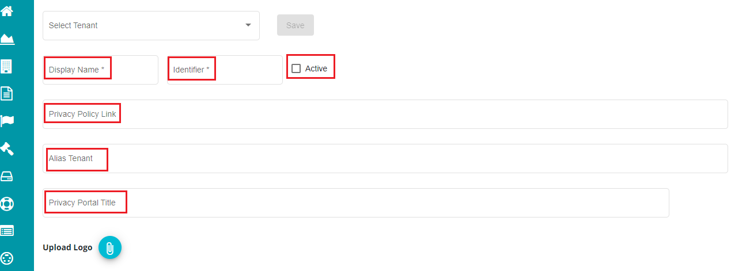Select the hard drive sidebar icon
Screen dimensions: 731x271
pos(7,176)
